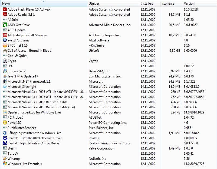
Task: Click the 84,7 MB size value
Action: pos(174,15)
